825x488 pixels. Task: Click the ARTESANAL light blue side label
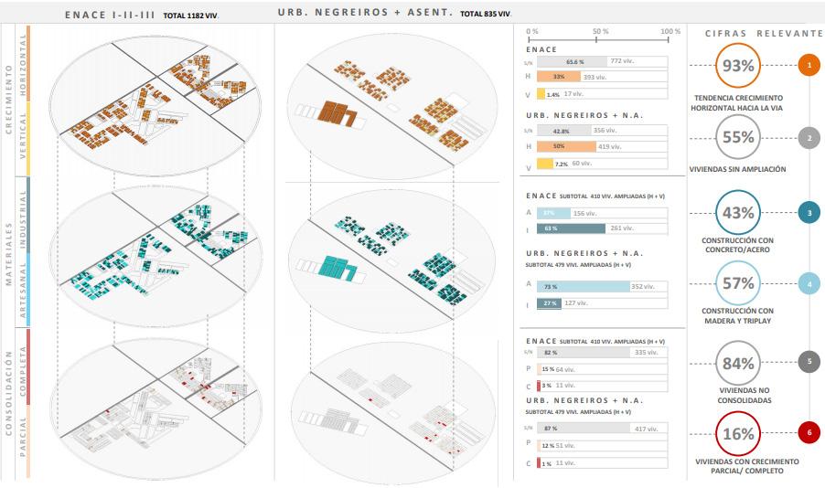pyautogui.click(x=23, y=290)
